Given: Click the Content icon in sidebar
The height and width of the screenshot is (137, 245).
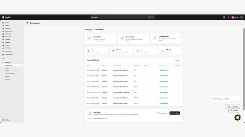Looking at the screenshot, I should [x=3, y=40].
